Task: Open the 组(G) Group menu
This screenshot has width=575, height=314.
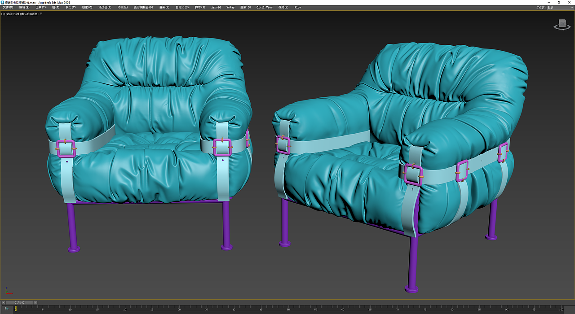Action: click(x=56, y=8)
